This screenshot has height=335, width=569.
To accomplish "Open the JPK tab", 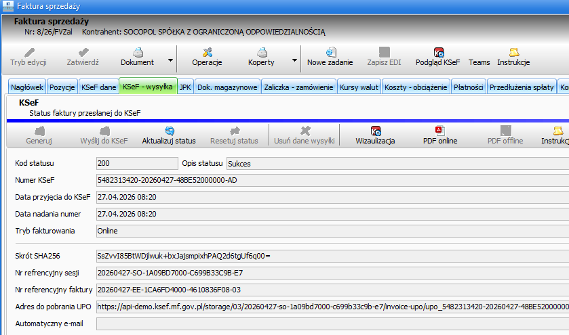I will [185, 87].
